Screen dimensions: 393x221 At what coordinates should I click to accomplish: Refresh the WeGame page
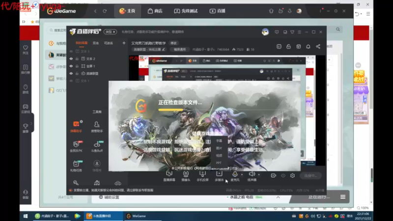(105, 11)
